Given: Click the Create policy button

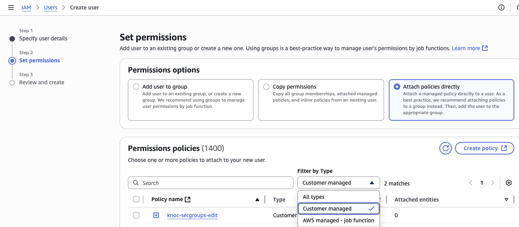Looking at the screenshot, I should [484, 148].
